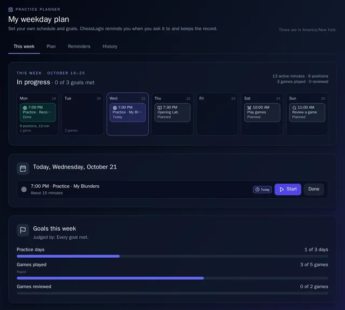Open the History tab
This screenshot has height=310, width=345.
tap(110, 46)
